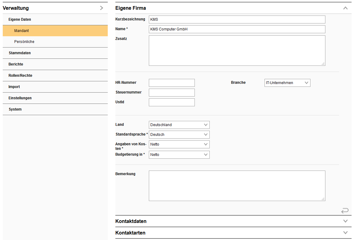Screen dimensions: 354x240
Task: Click the HR-Nummer input field
Action: click(x=171, y=83)
